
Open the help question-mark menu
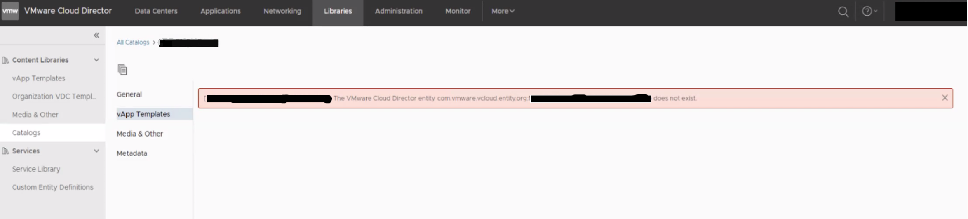pyautogui.click(x=869, y=11)
